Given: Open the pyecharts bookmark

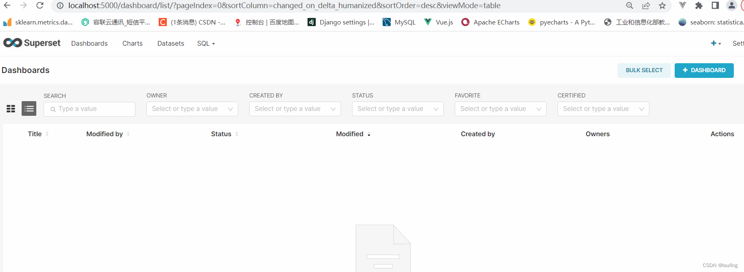Looking at the screenshot, I should [x=562, y=22].
